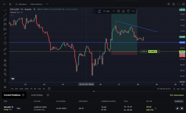
Task: Click the CLOSE ALL button
Action: (179, 101)
